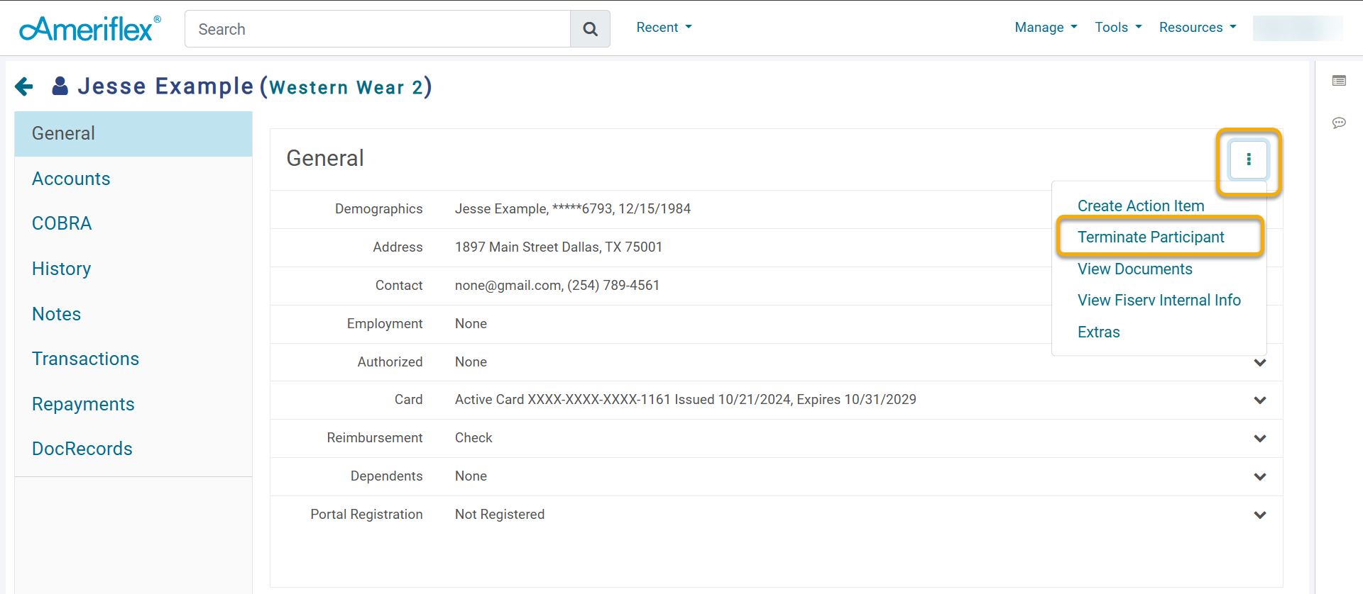The height and width of the screenshot is (594, 1363).
Task: Open the Recent dropdown
Action: (664, 28)
